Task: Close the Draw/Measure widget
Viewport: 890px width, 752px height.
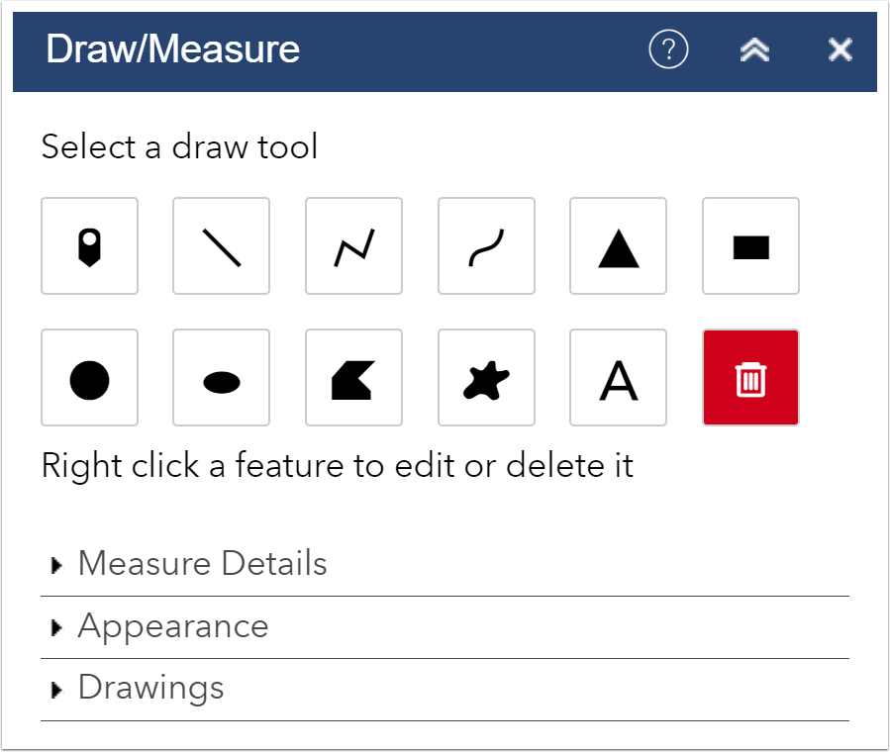Action: [x=839, y=48]
